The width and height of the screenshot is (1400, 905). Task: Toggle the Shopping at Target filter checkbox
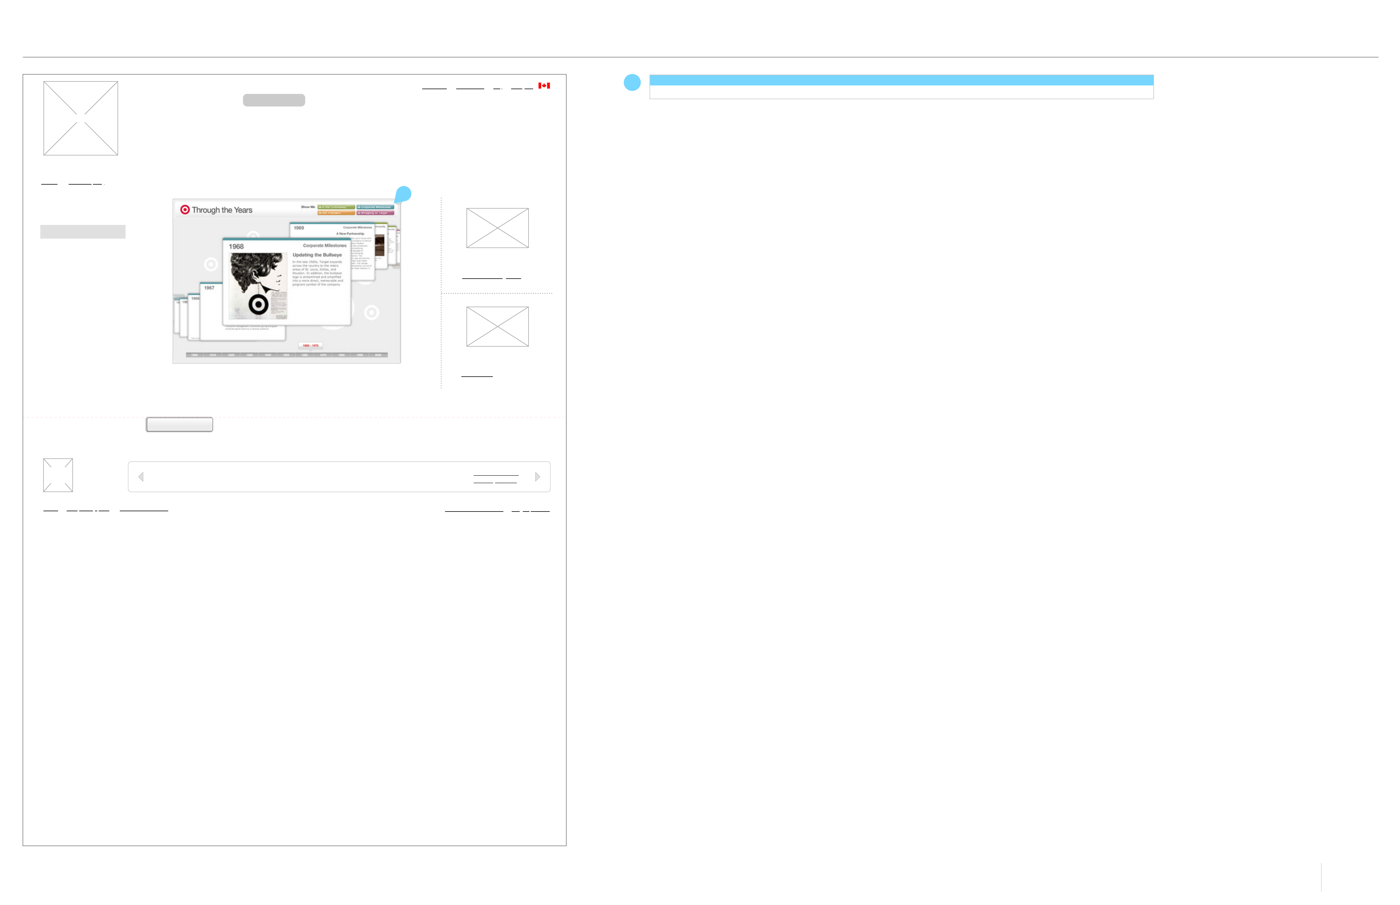(x=359, y=213)
